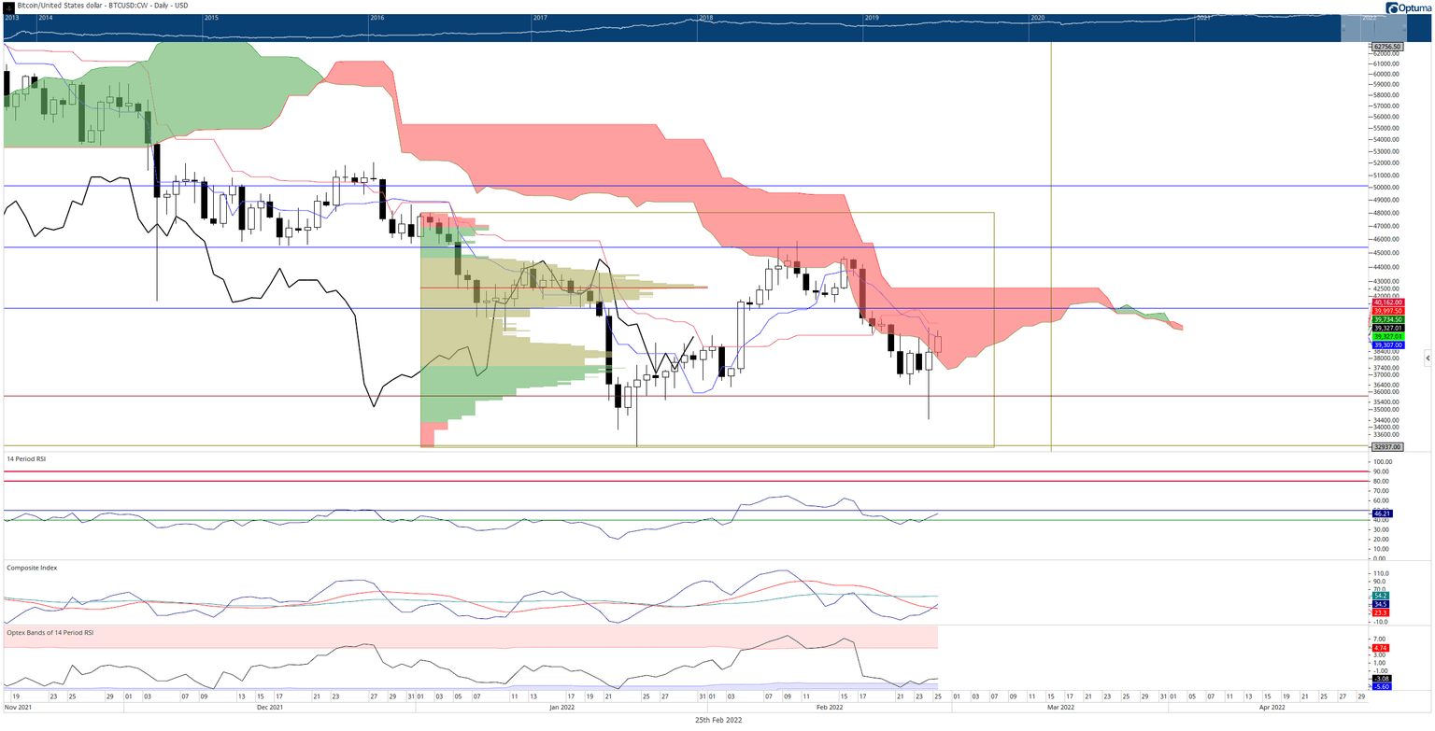Click the Apr 2022 month label on the date axis

pyautogui.click(x=1272, y=707)
